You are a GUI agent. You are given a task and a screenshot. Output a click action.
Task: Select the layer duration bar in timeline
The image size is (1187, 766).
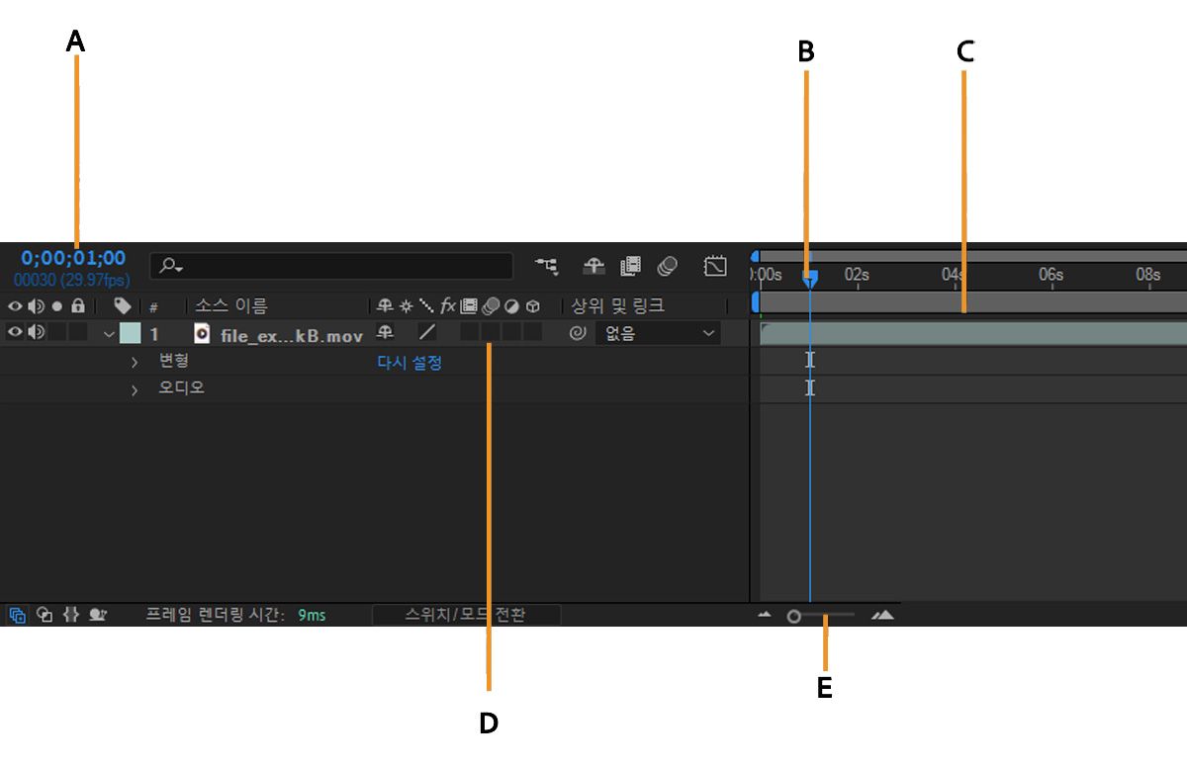tap(973, 333)
